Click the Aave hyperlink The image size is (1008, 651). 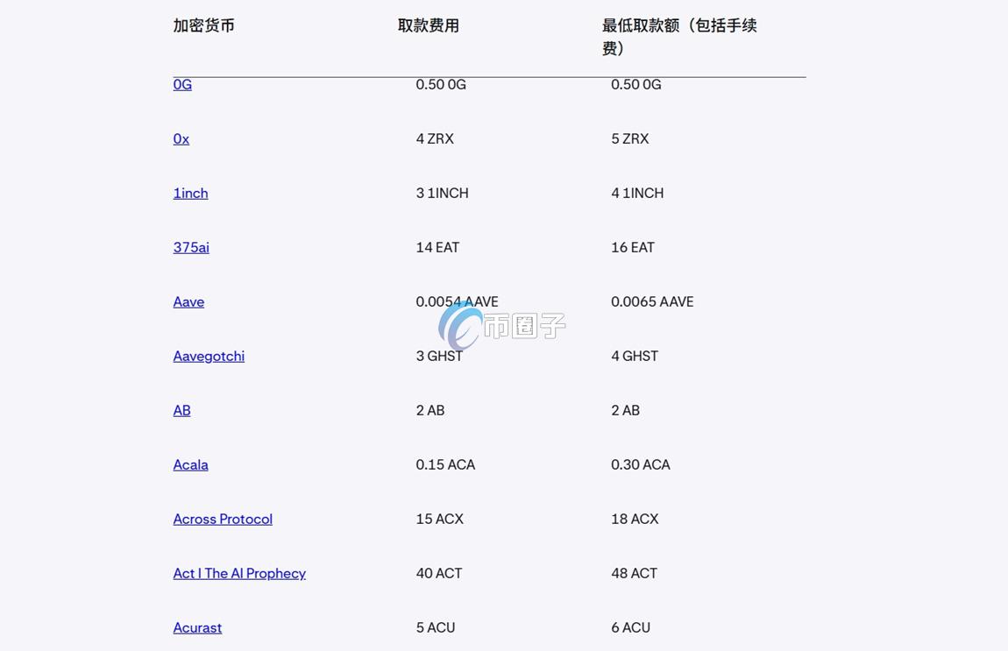pyautogui.click(x=188, y=301)
